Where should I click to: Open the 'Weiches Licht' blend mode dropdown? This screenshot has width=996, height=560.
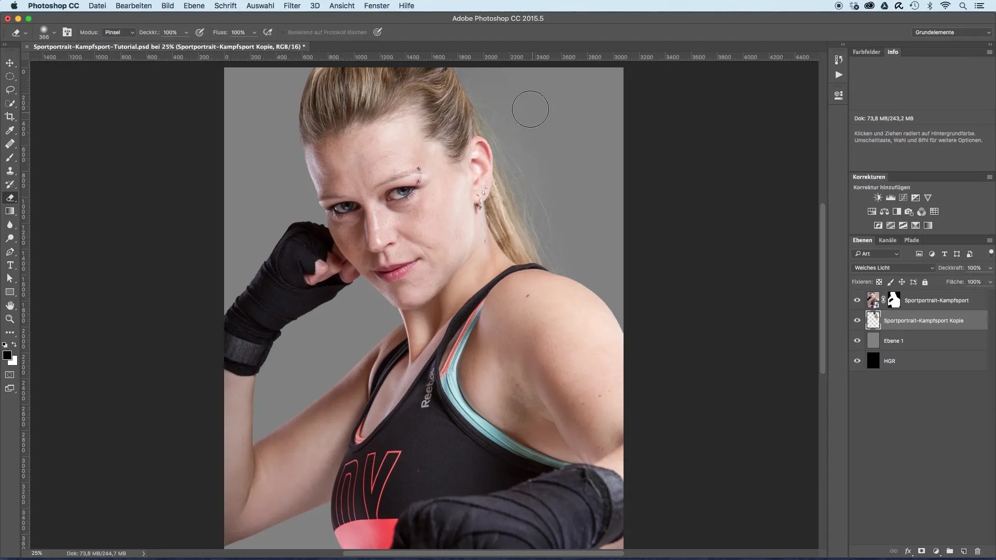893,268
